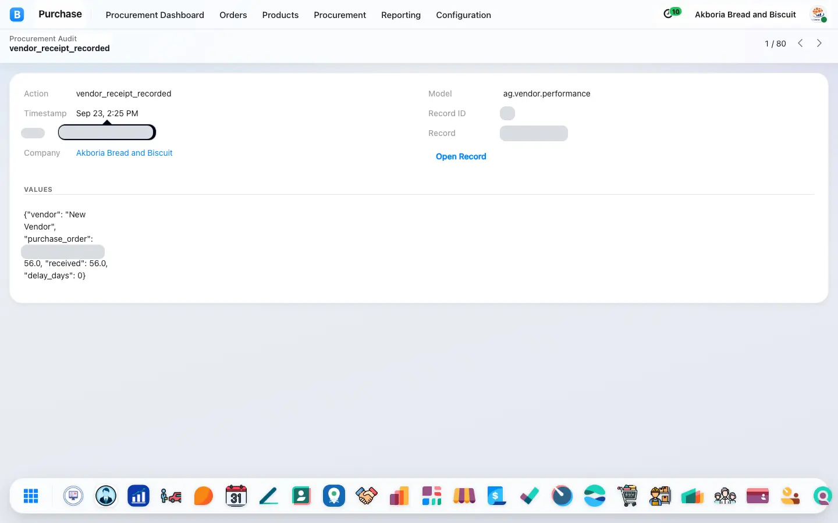Open the shopping cart app in dock
Image resolution: width=838 pixels, height=523 pixels.
(627, 496)
